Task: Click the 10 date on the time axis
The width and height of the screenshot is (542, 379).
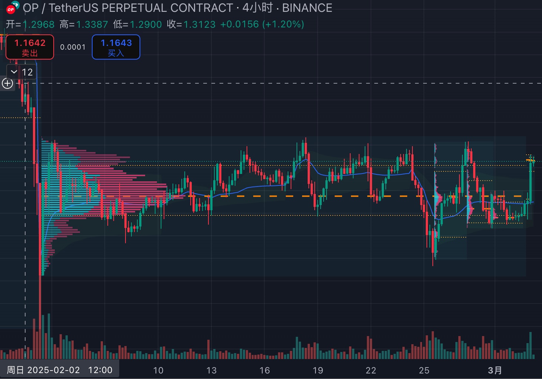Action: (x=158, y=370)
